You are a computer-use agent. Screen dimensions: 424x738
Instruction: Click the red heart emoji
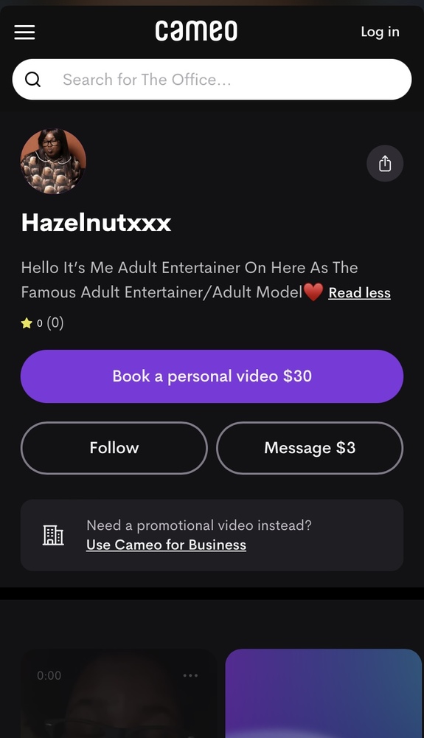[x=313, y=292]
